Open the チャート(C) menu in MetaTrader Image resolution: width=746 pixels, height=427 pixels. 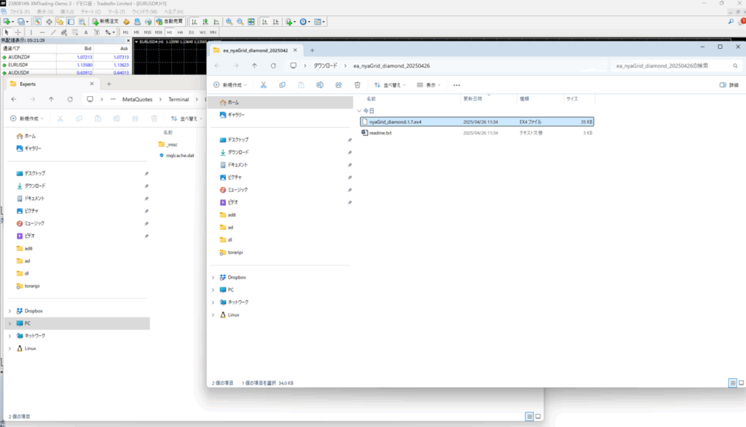pyautogui.click(x=90, y=12)
